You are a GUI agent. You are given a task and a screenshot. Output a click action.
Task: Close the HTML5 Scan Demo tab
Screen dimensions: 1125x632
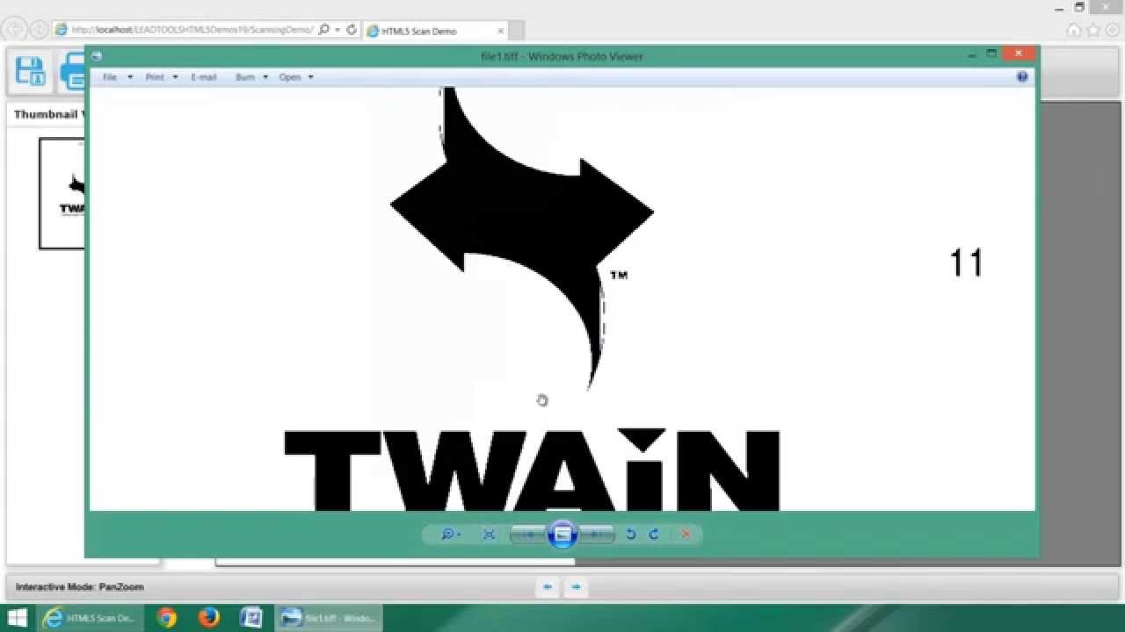coord(501,31)
